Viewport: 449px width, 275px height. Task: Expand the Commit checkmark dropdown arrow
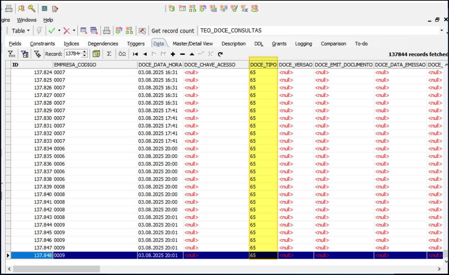click(x=59, y=31)
